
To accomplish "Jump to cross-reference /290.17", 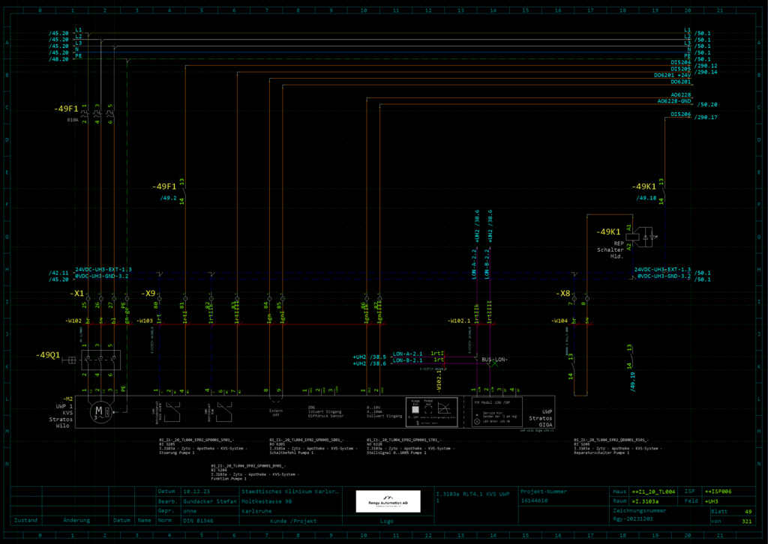I will pyautogui.click(x=706, y=118).
